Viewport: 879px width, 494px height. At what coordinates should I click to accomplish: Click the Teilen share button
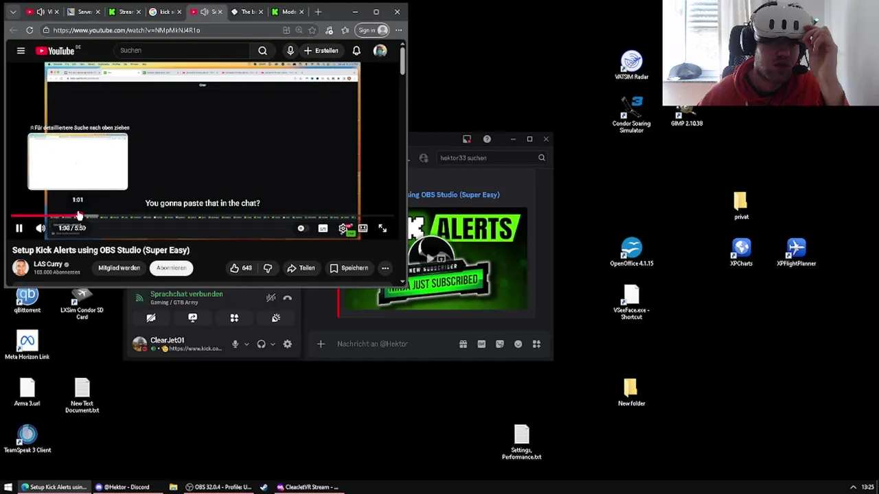pos(301,268)
